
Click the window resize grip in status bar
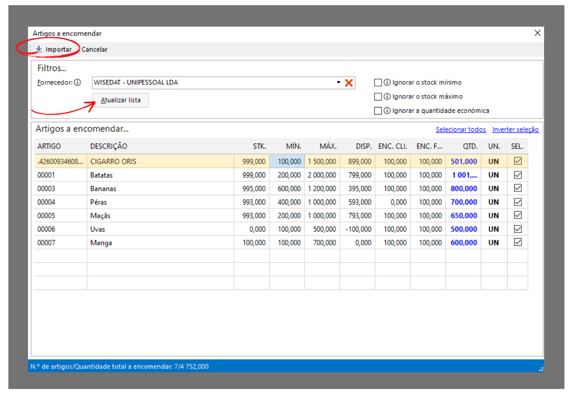[x=541, y=368]
